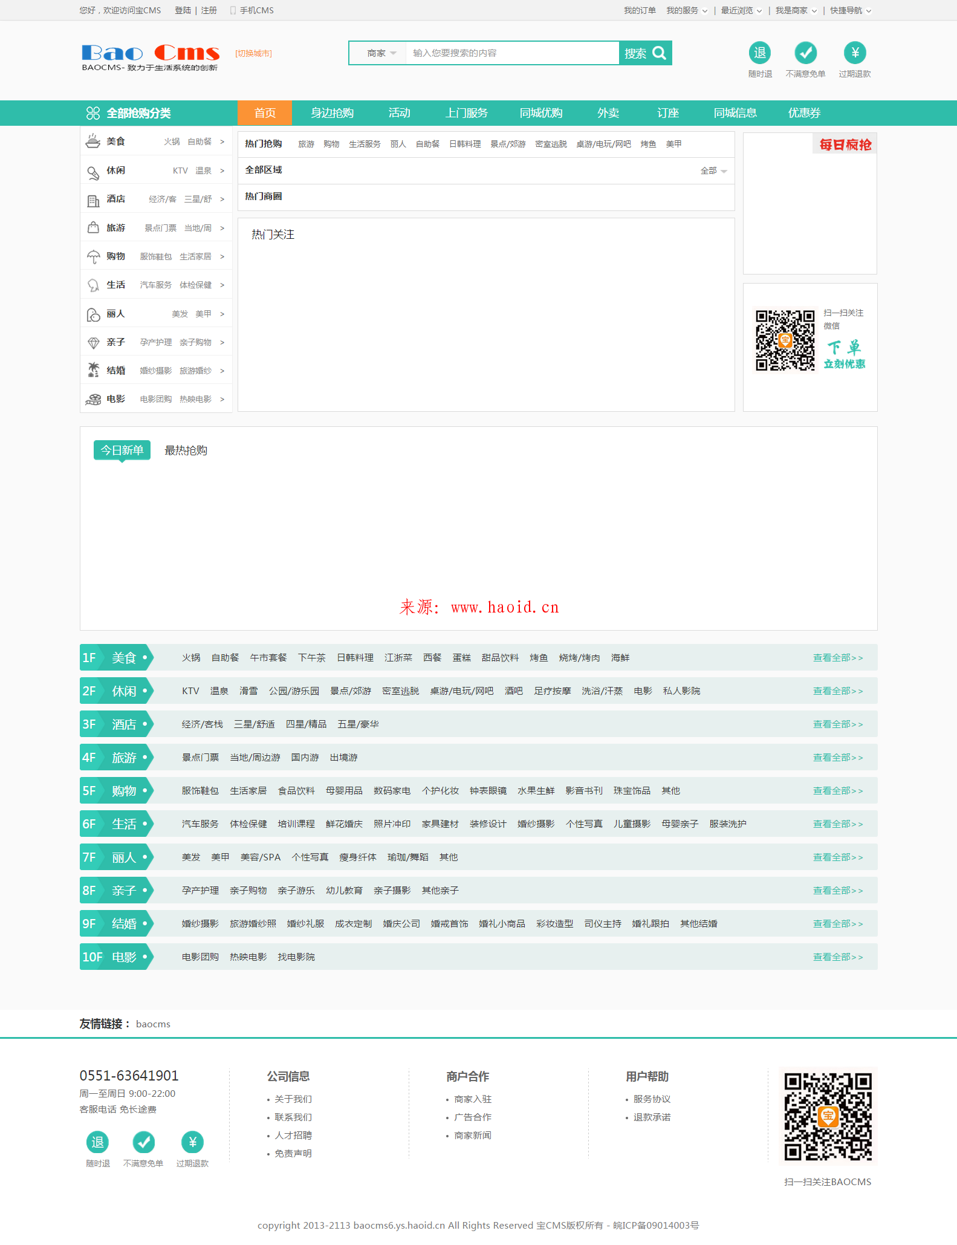Open the 优惠券 nav tab
The image size is (957, 1245).
(804, 113)
